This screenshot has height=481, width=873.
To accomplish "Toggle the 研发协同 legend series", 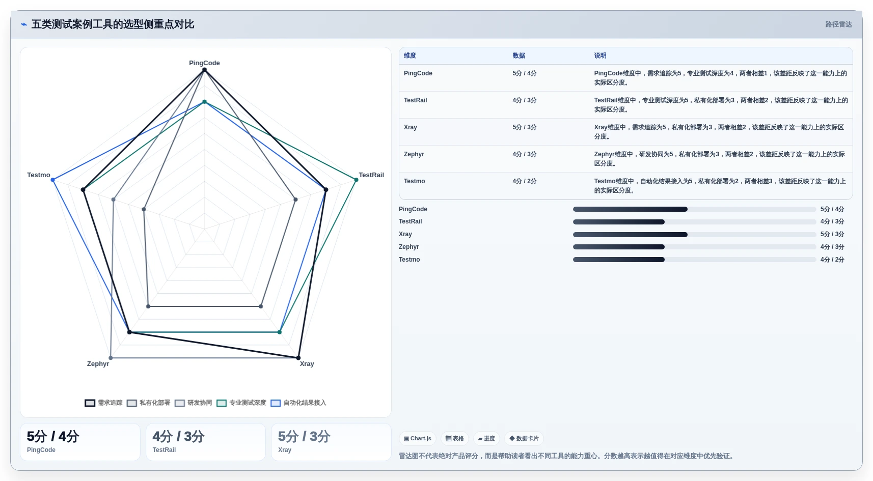I will [193, 403].
